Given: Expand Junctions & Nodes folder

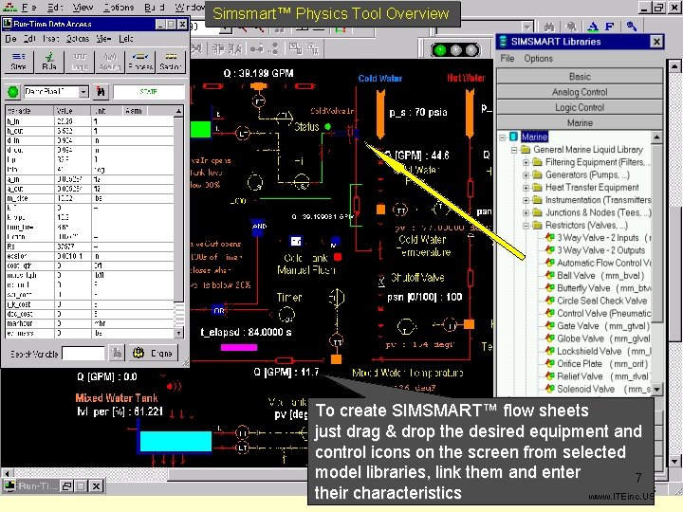Looking at the screenshot, I should click(x=526, y=213).
